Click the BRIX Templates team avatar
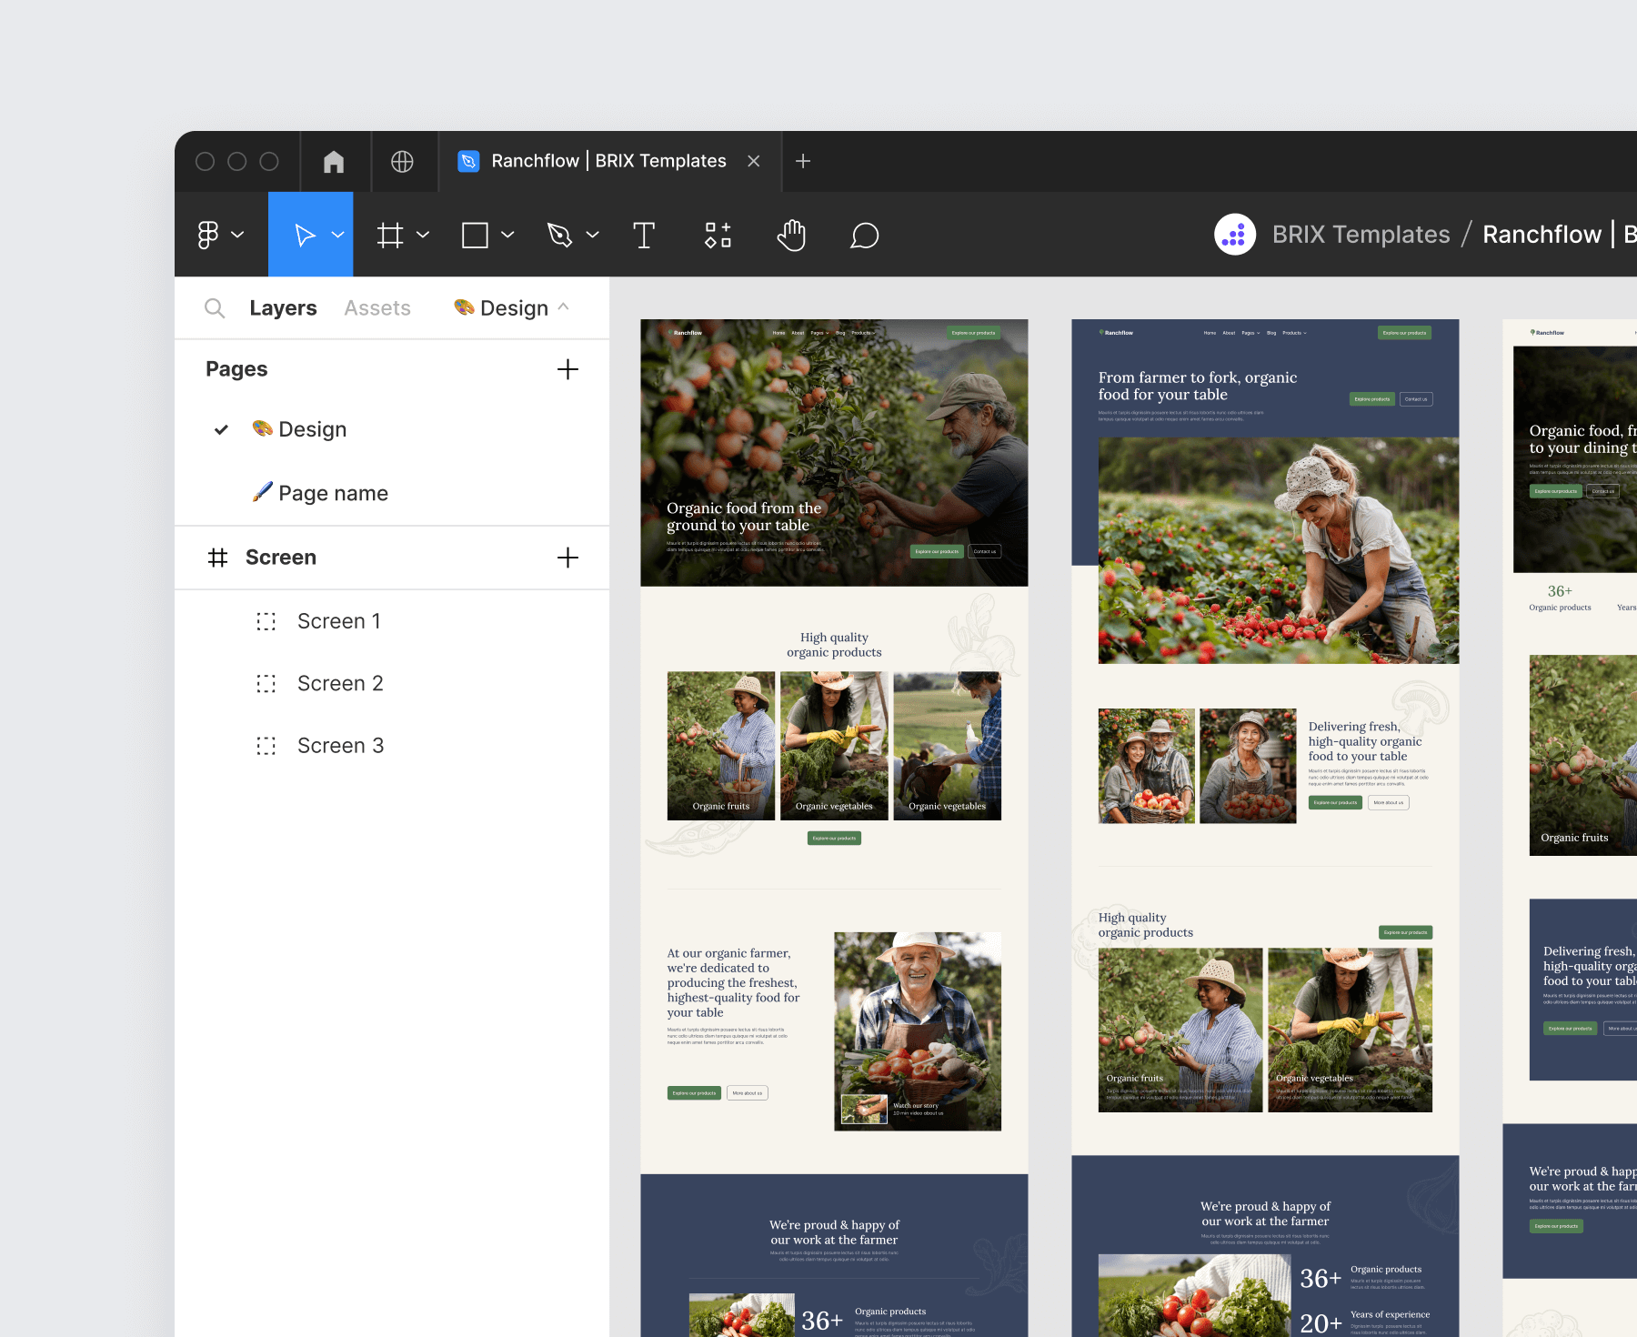1637x1337 pixels. tap(1235, 235)
